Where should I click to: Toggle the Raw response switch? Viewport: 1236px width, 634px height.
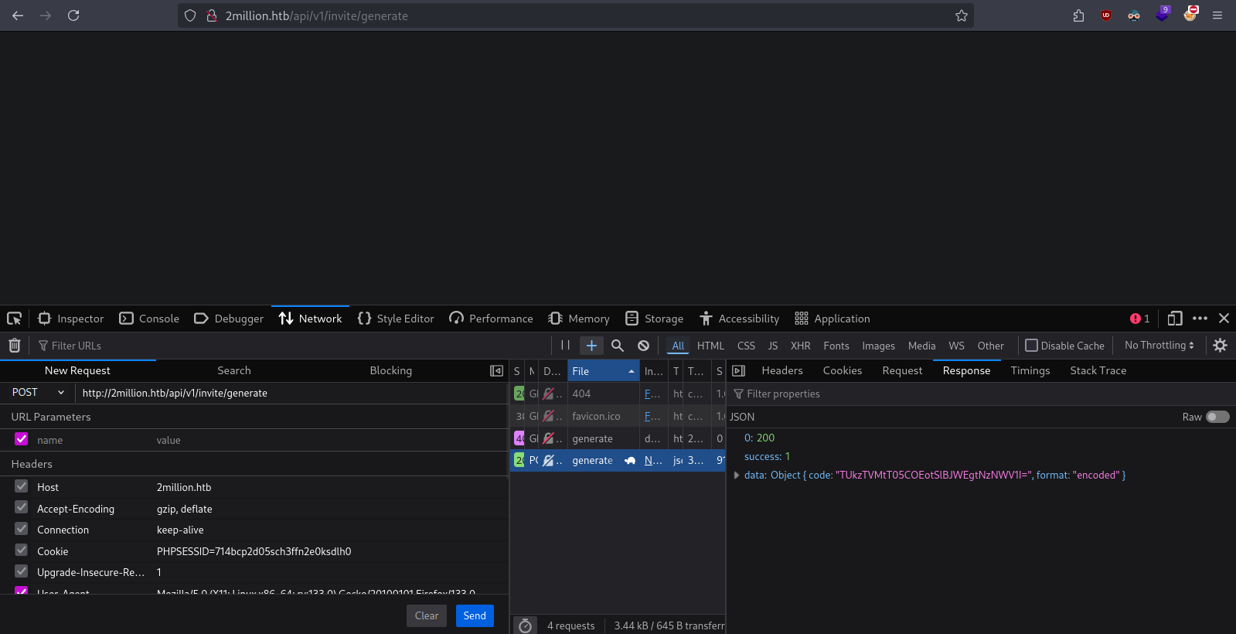coord(1217,417)
